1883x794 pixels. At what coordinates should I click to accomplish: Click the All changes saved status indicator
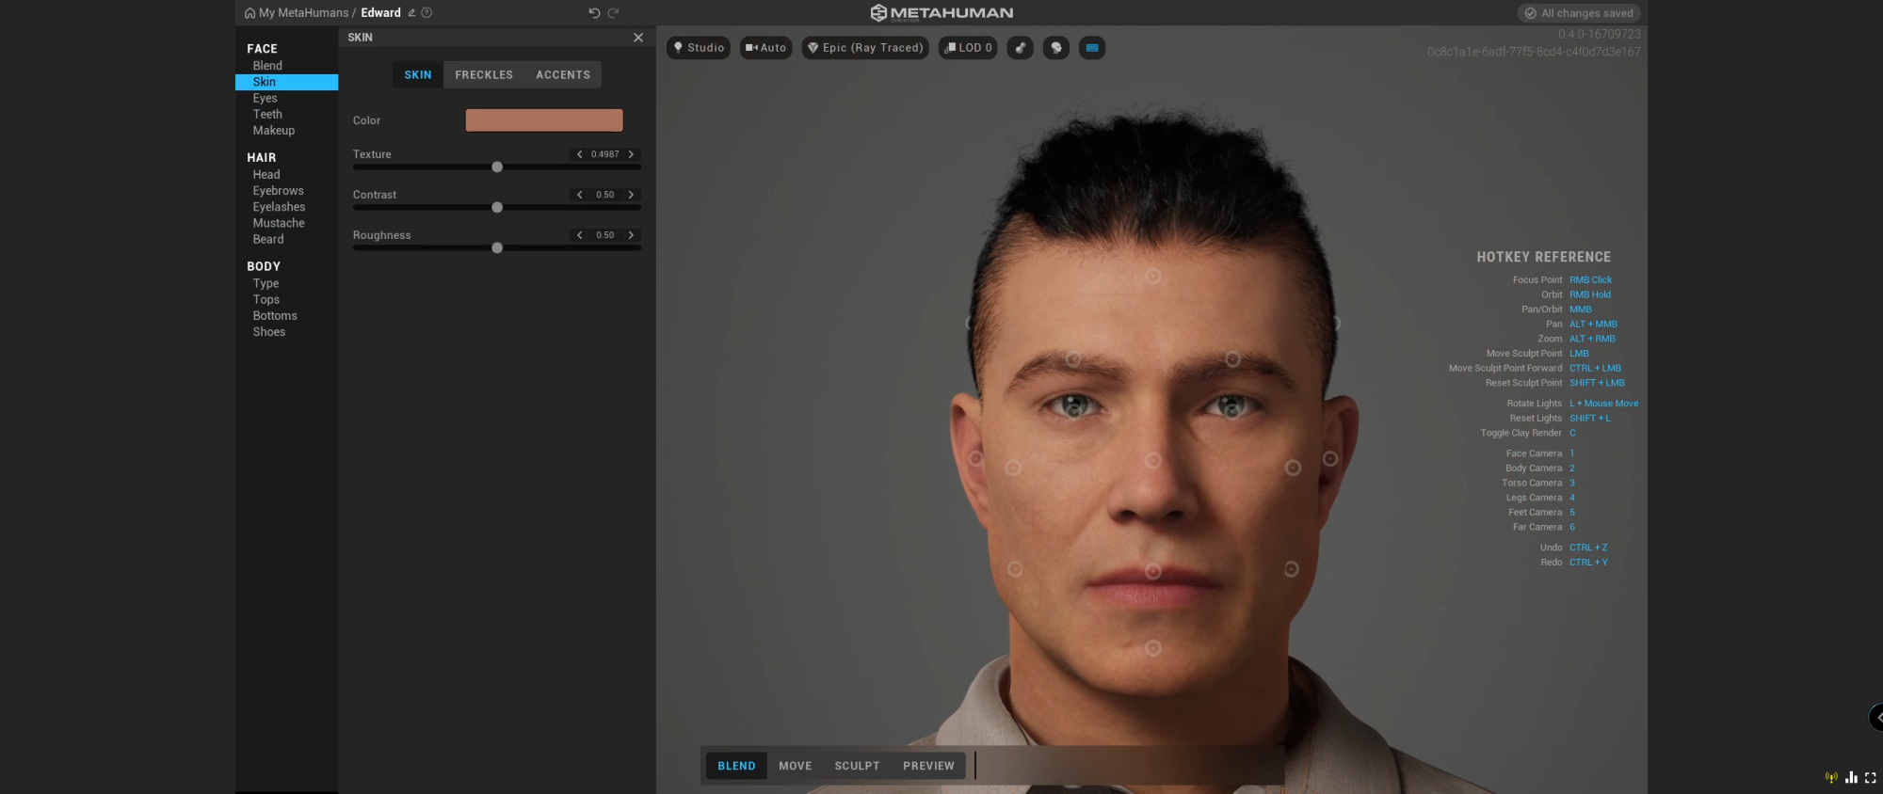pos(1579,13)
